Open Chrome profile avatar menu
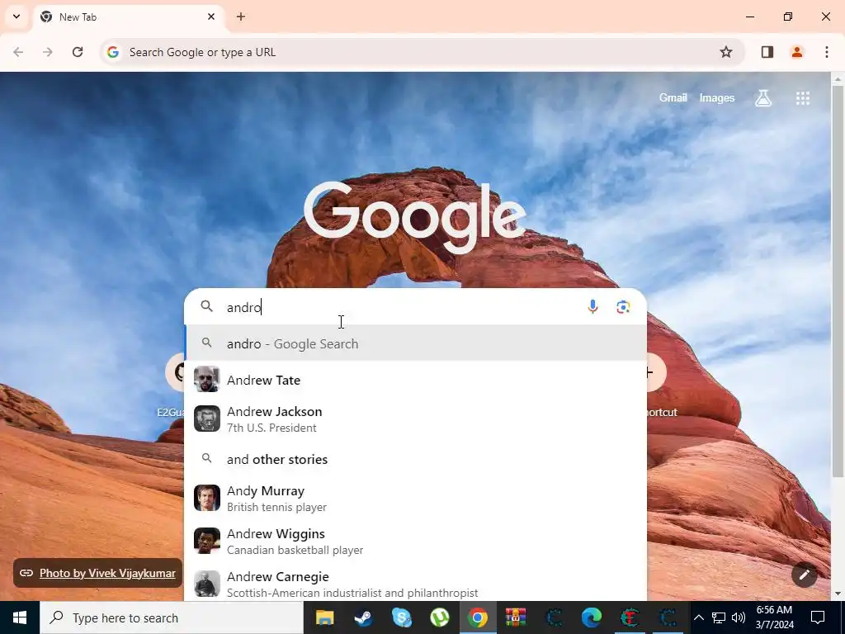845x634 pixels. pos(797,52)
